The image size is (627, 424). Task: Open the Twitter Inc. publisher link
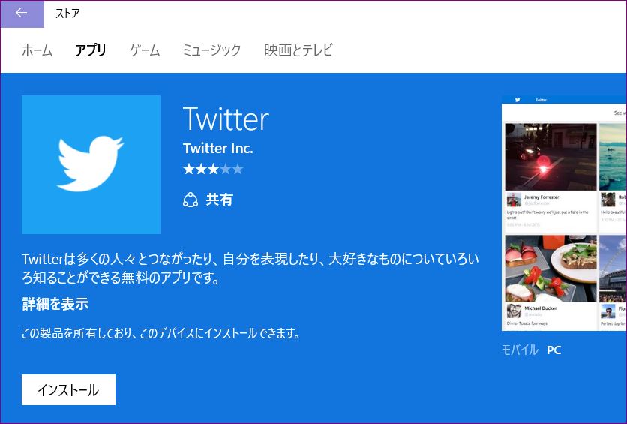click(x=218, y=149)
